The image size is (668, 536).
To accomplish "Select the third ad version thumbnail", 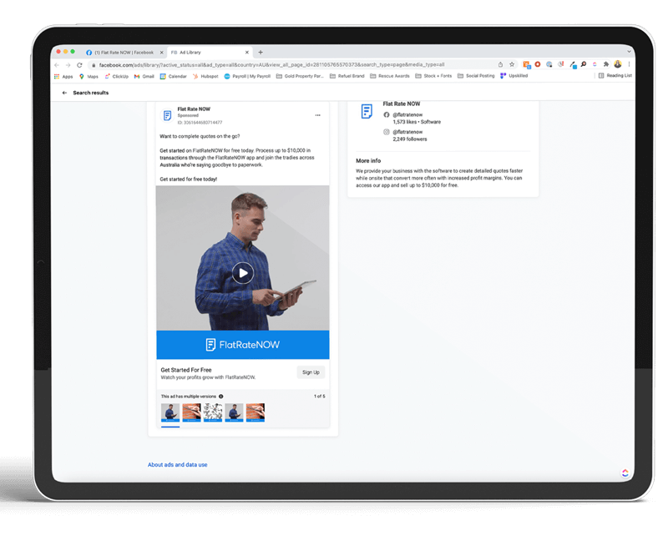I will click(213, 412).
